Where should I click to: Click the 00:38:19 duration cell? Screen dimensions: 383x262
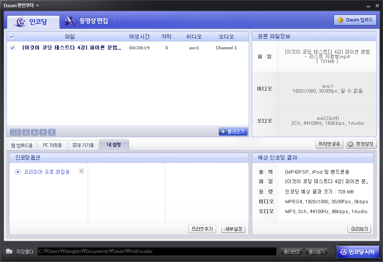[139, 48]
